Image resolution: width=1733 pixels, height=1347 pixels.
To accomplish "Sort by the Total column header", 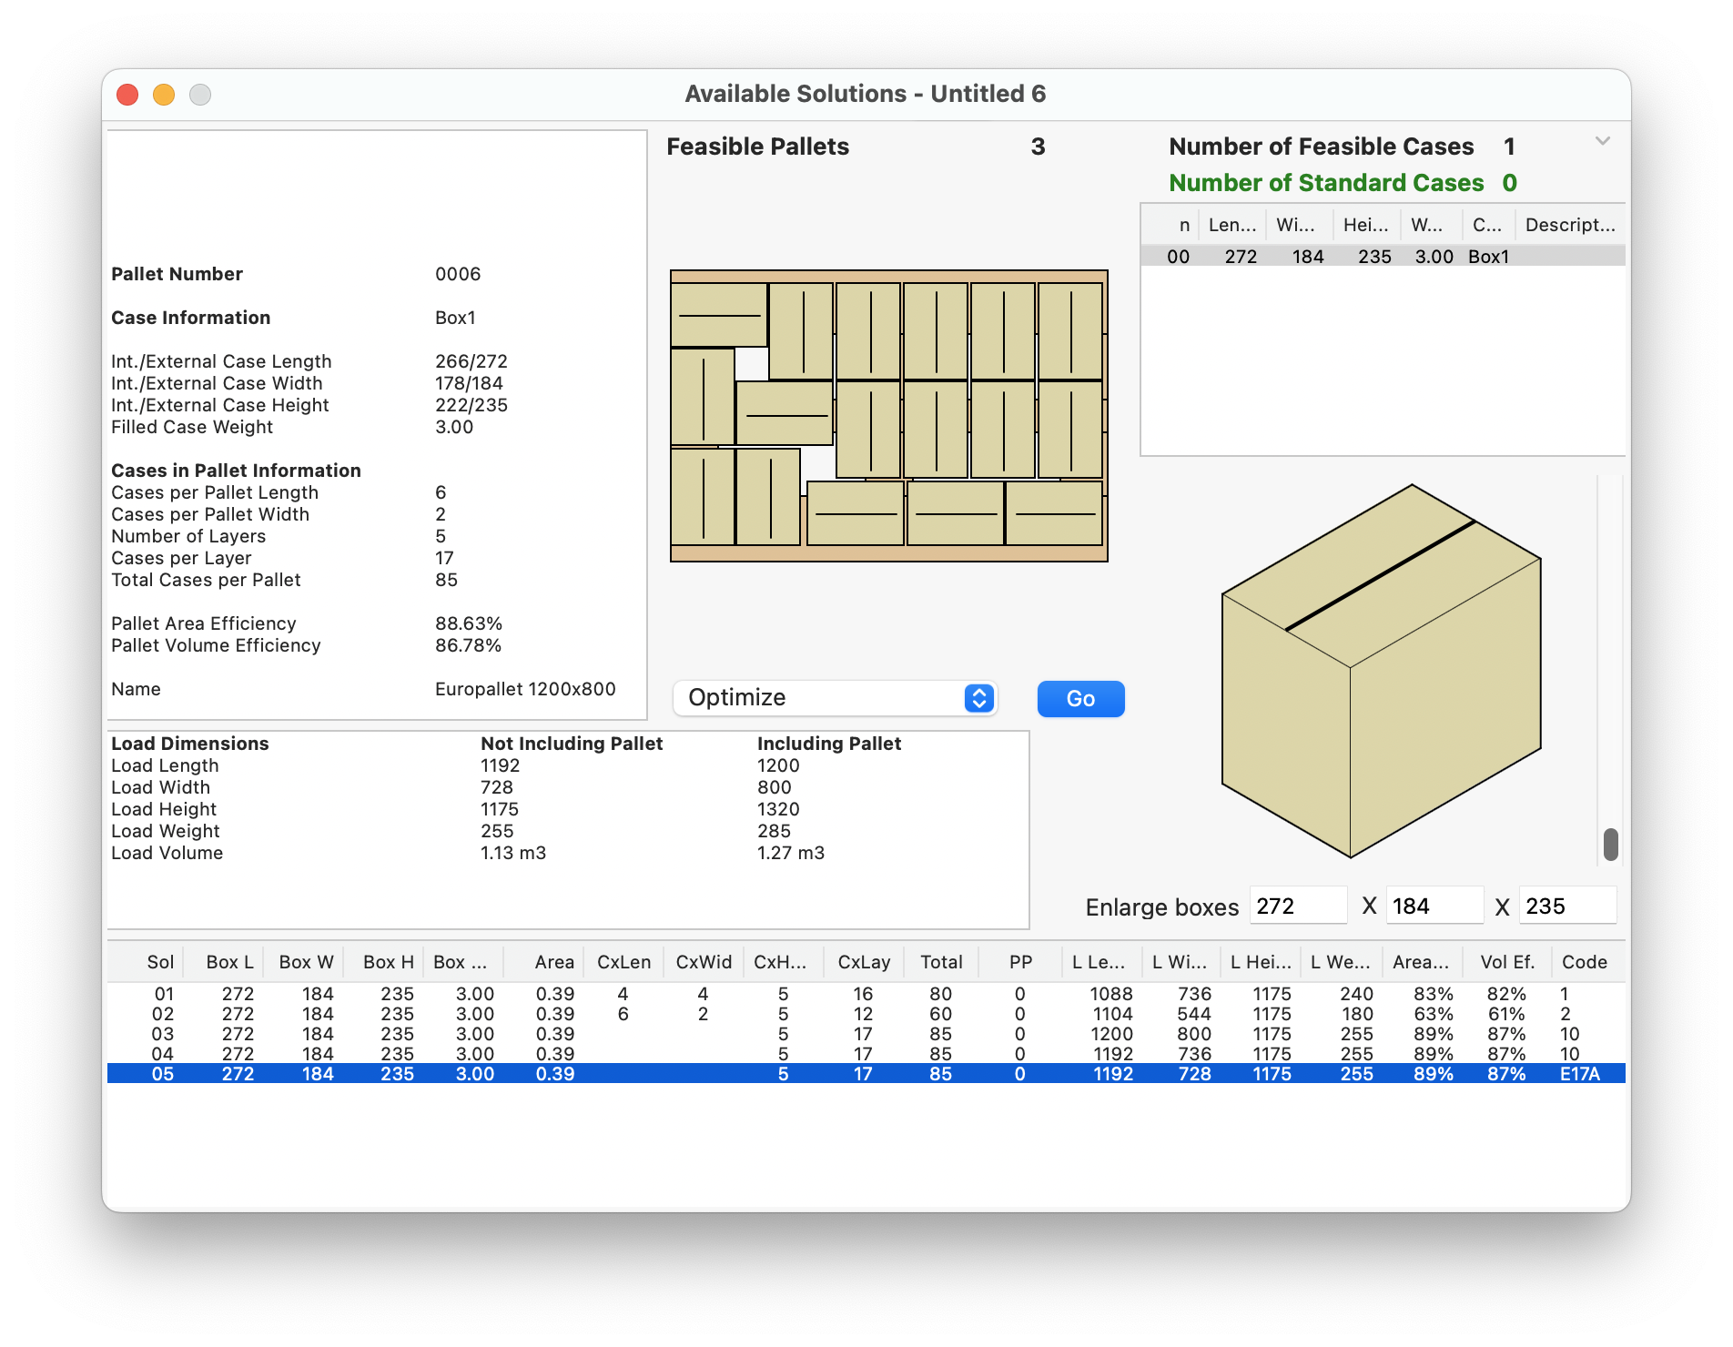I will (941, 962).
